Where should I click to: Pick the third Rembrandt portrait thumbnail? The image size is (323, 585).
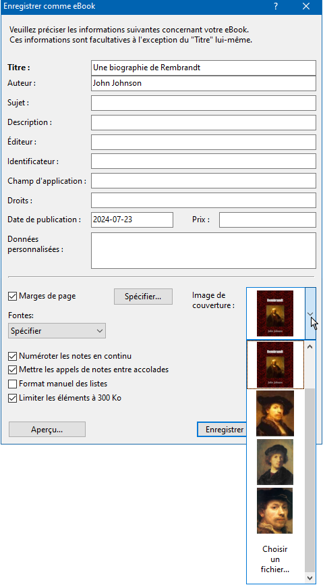[x=275, y=462]
